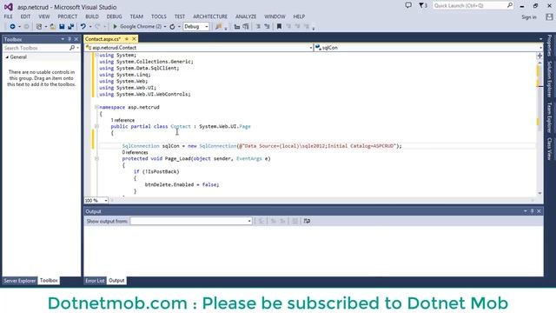Click the Toggle Word Wrap icon in Output
The width and height of the screenshot is (556, 313).
coord(307,221)
